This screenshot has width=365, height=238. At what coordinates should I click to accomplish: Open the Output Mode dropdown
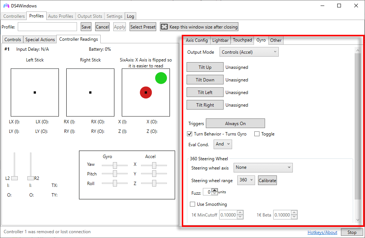click(249, 52)
